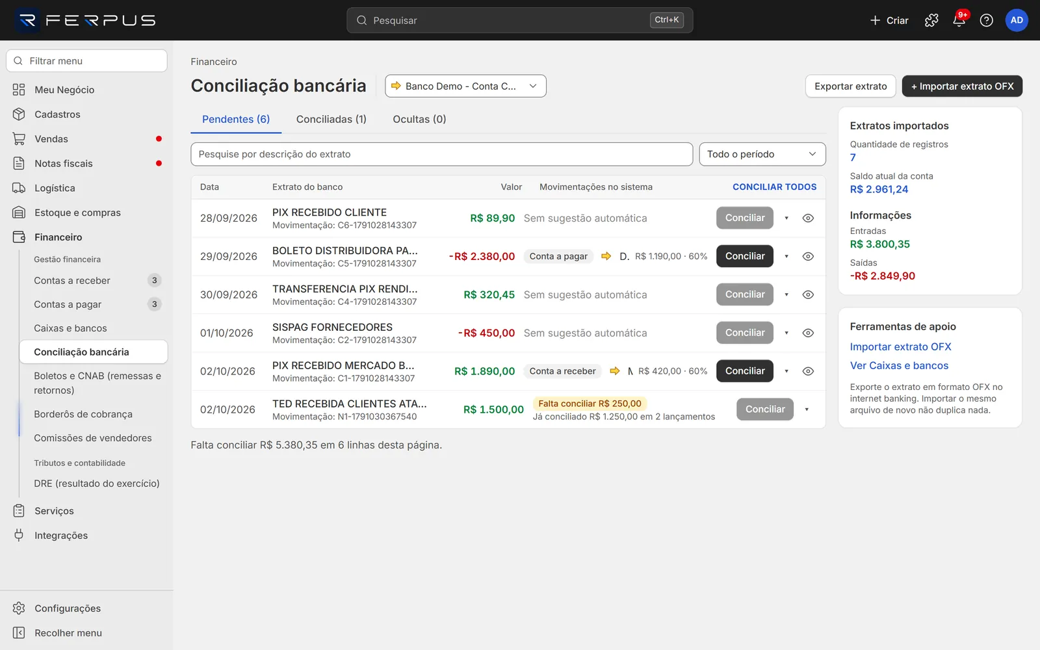This screenshot has height=650, width=1040.
Task: Click Conciliar for PIX RECEBIDO MERCADO row
Action: pyautogui.click(x=745, y=371)
